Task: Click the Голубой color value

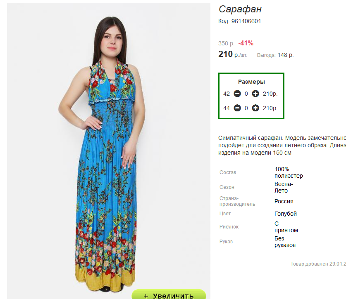Action: pos(286,214)
